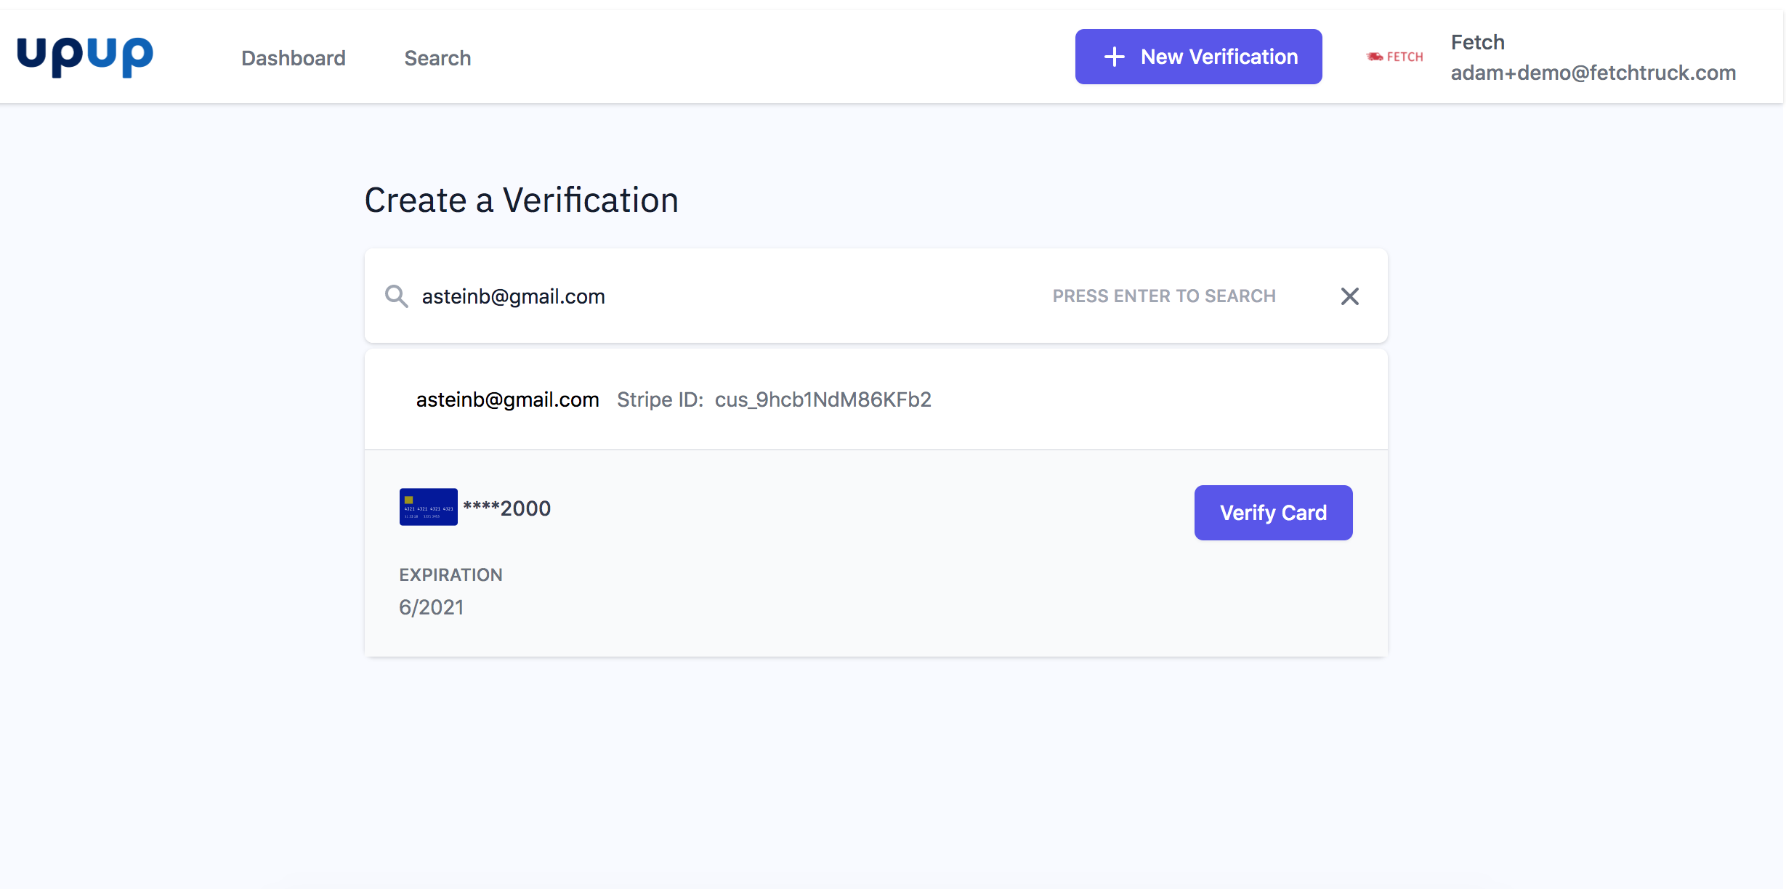Click the plus icon in New Verification
1786x889 pixels.
[x=1114, y=57]
